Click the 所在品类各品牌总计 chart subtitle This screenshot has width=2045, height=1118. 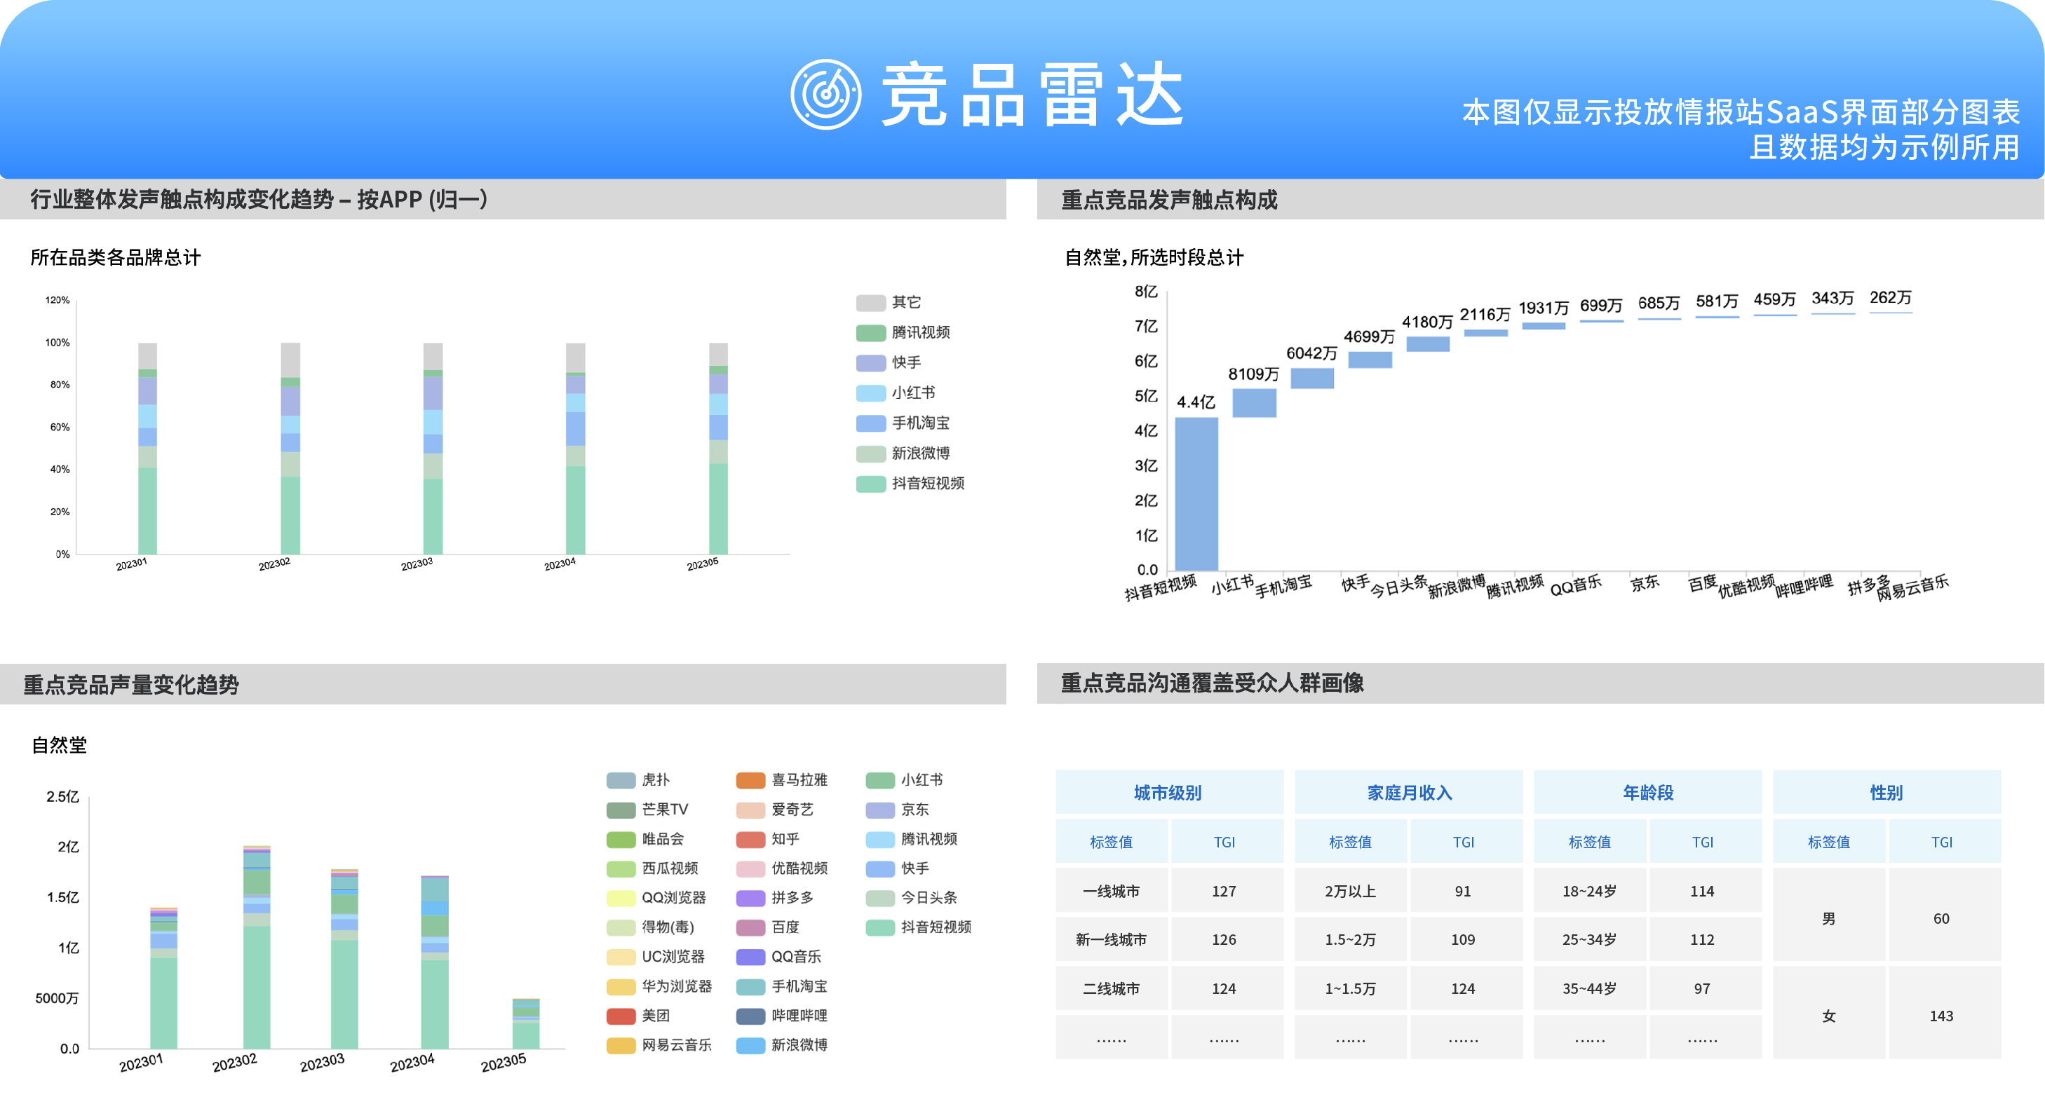[116, 257]
